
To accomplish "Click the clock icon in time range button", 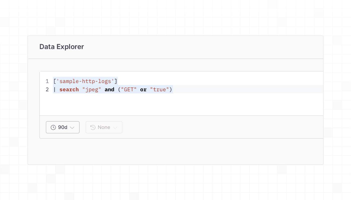I will pos(53,127).
